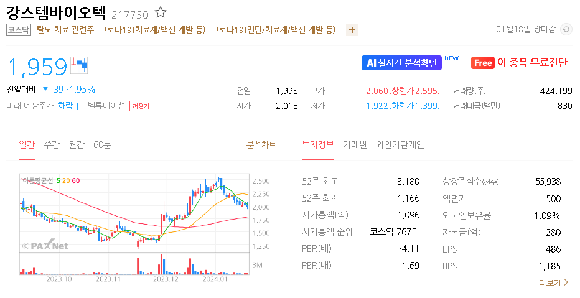Click the 외국인보유율 value 1.09%
The height and width of the screenshot is (298, 580).
point(548,215)
